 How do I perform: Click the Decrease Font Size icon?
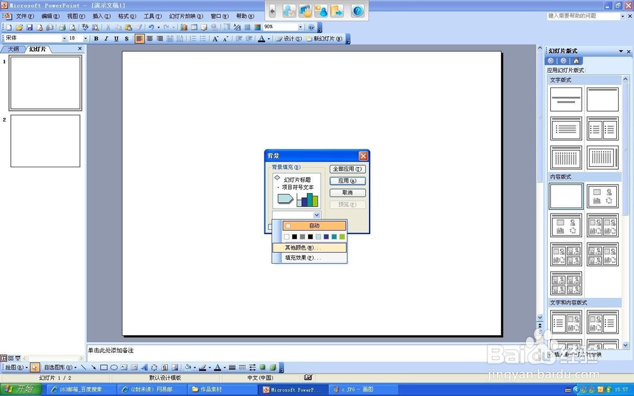click(x=226, y=39)
